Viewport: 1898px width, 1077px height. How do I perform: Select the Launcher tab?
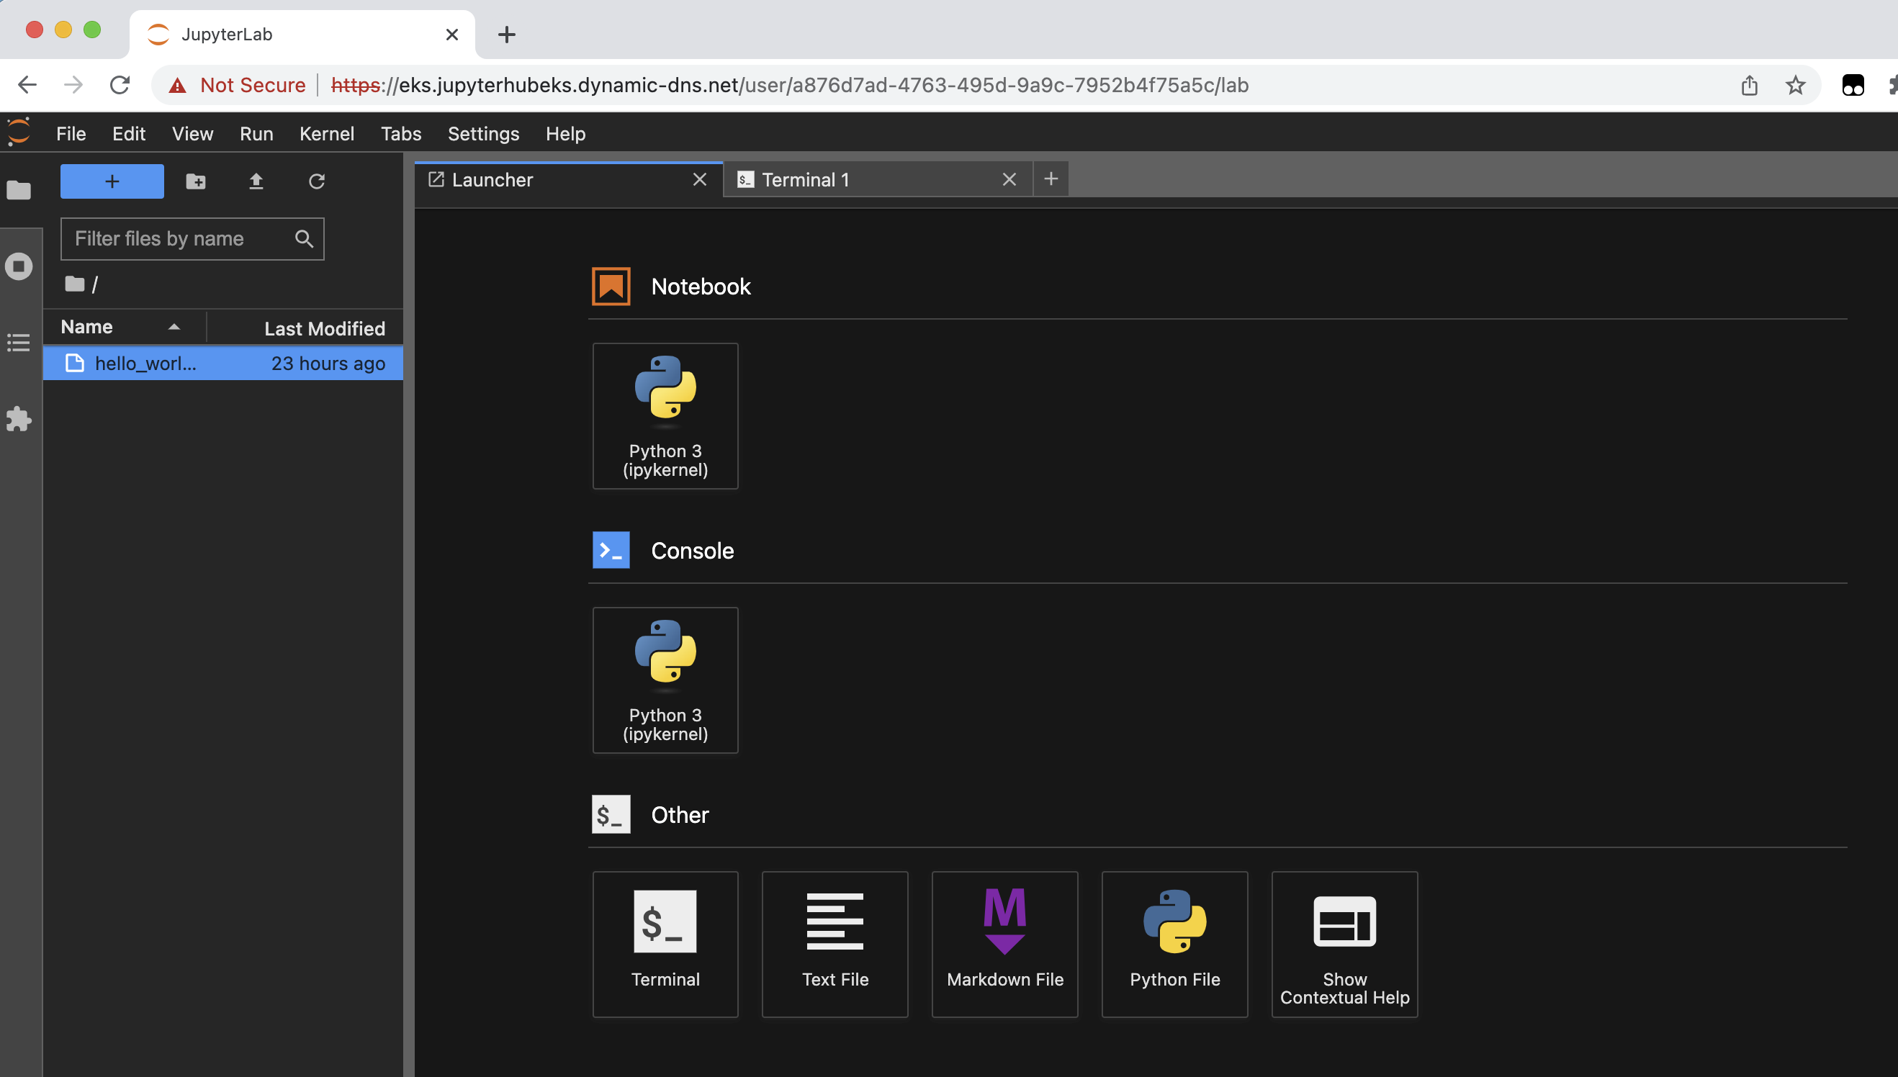pos(568,179)
